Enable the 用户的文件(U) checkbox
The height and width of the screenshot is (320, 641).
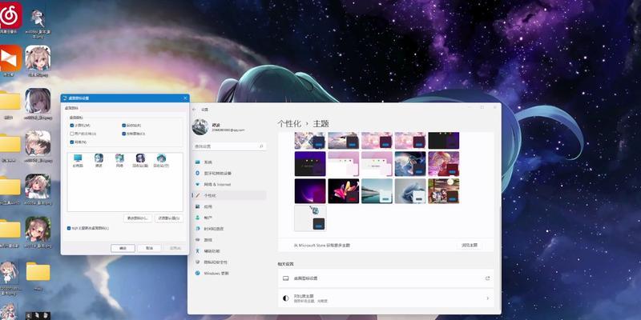72,134
